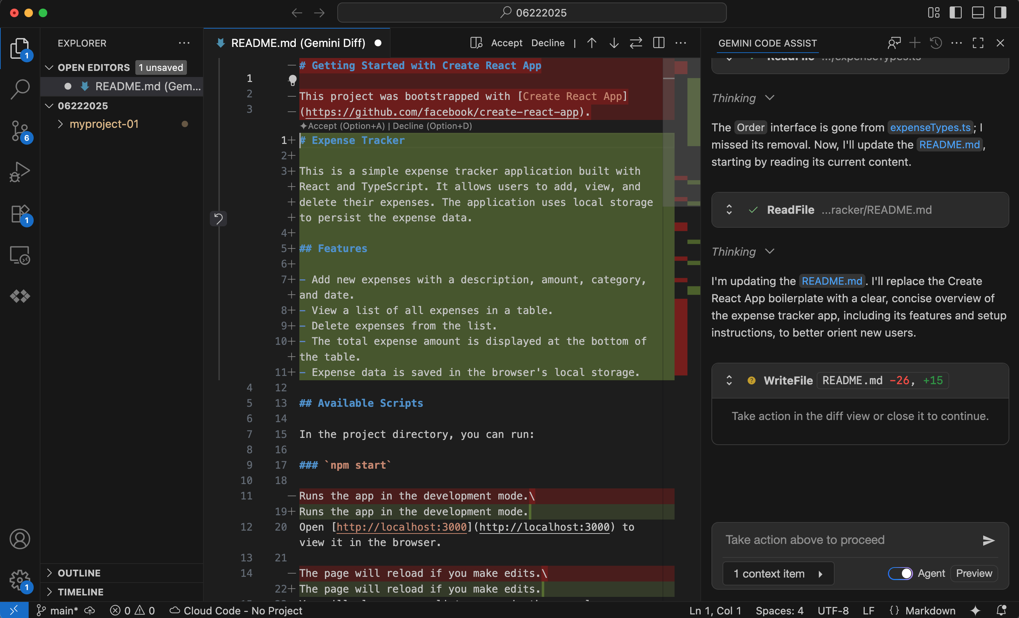The image size is (1019, 618).
Task: Collapse the OPEN EDITORS section
Action: 49,67
